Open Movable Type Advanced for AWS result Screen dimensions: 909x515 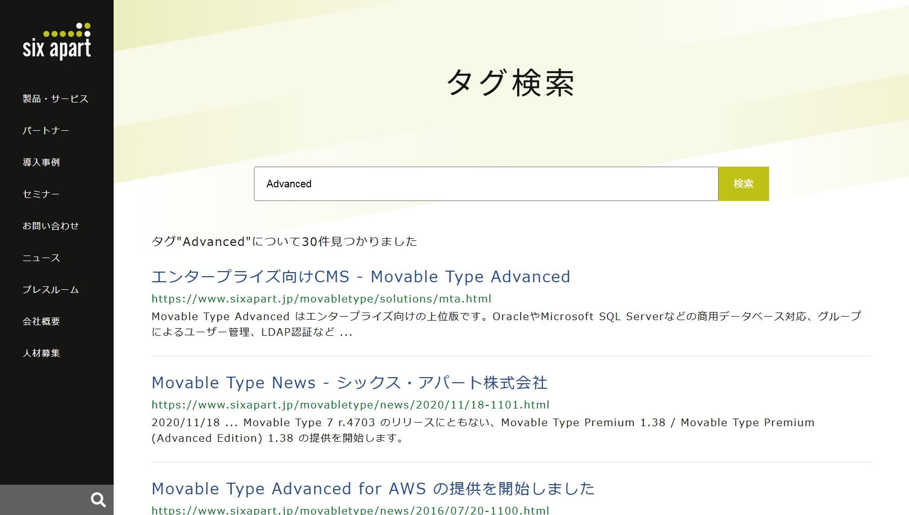[x=373, y=489]
